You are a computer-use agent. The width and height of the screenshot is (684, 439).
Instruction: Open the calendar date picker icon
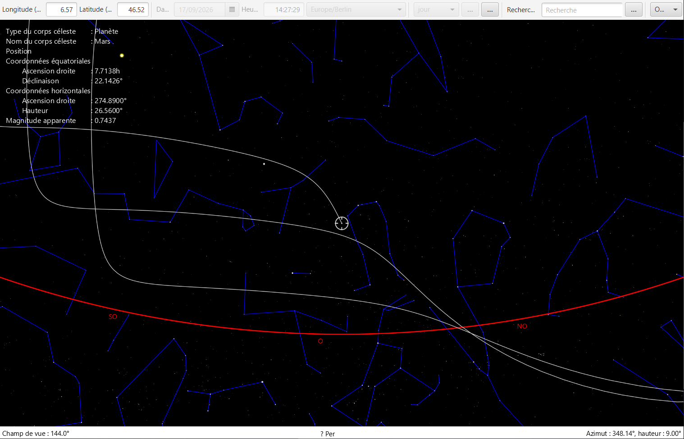(232, 9)
